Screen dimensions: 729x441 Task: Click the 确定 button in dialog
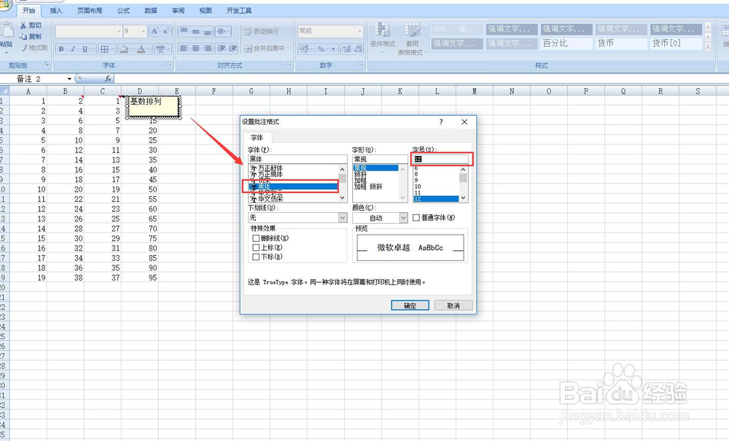tap(410, 305)
